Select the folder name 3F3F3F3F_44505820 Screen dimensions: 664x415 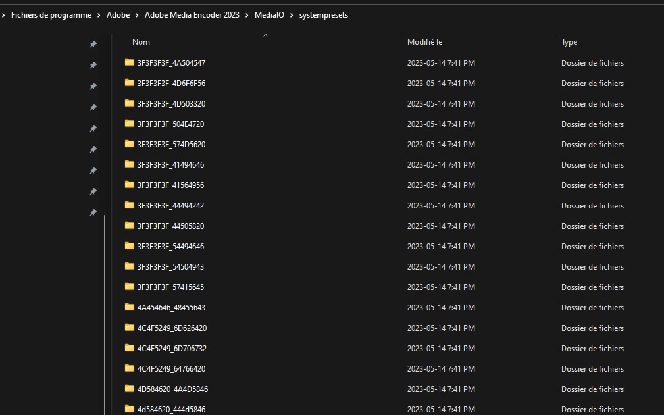170,226
